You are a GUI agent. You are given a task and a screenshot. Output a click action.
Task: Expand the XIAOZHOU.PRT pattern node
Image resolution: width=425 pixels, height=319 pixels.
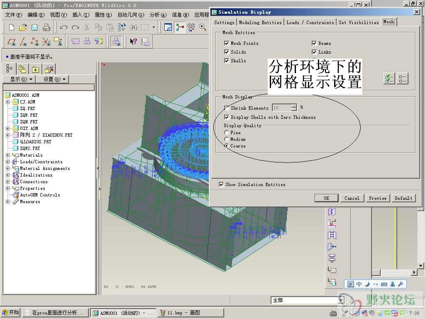7,135
